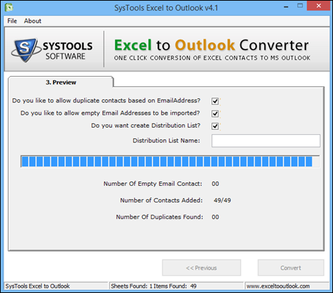Toggle create Distribution List checkbox
The image size is (333, 293).
215,126
